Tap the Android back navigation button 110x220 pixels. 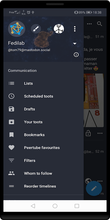pyautogui.click(x=33, y=206)
